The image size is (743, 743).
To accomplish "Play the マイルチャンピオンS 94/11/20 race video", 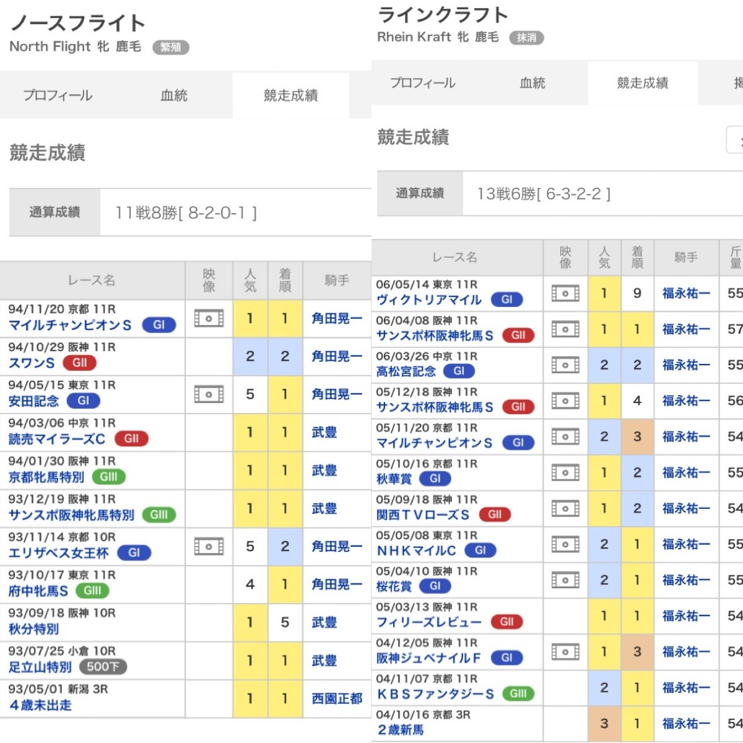I will pyautogui.click(x=209, y=319).
